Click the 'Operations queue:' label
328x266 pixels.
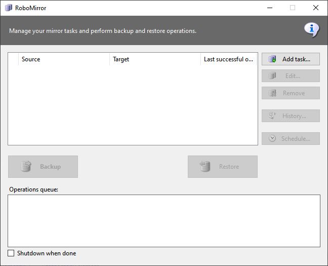34,189
